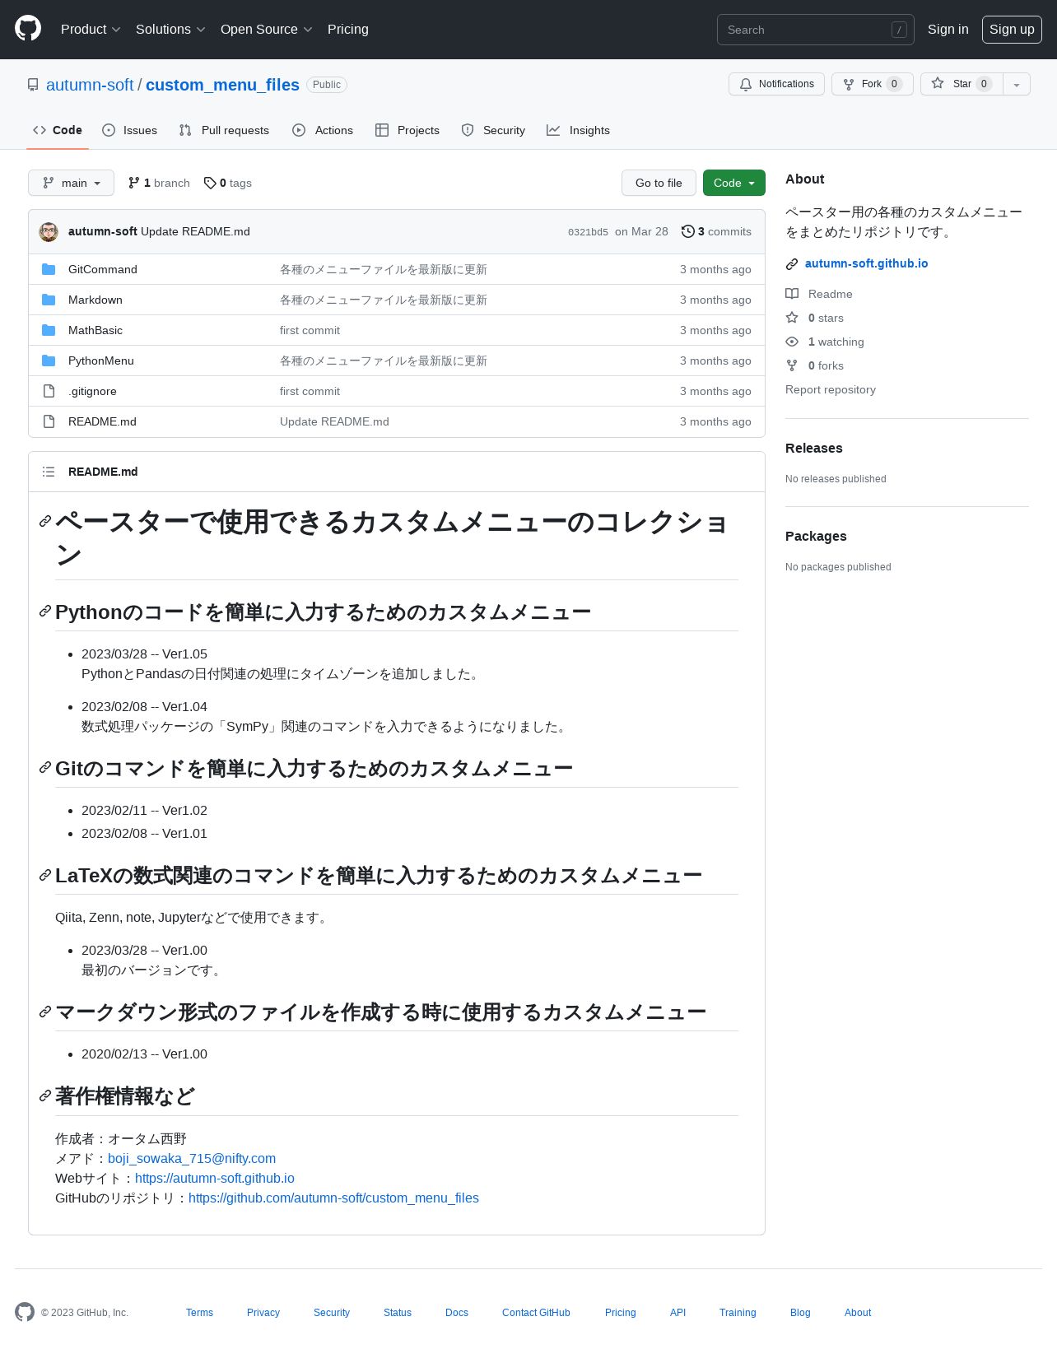Open the main branch selector dropdown
The width and height of the screenshot is (1057, 1363).
[71, 183]
